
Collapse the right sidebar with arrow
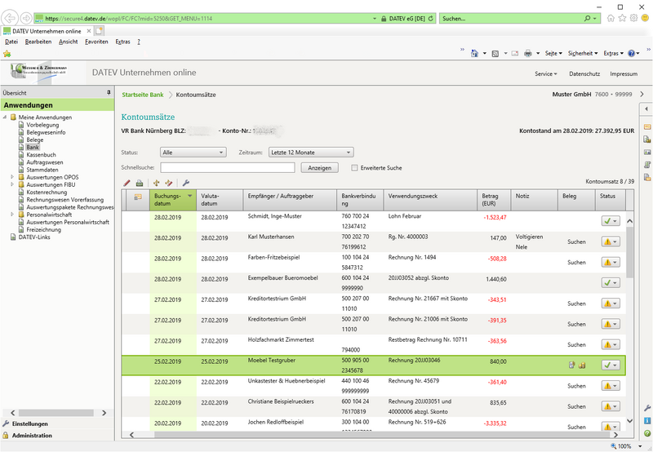click(646, 109)
